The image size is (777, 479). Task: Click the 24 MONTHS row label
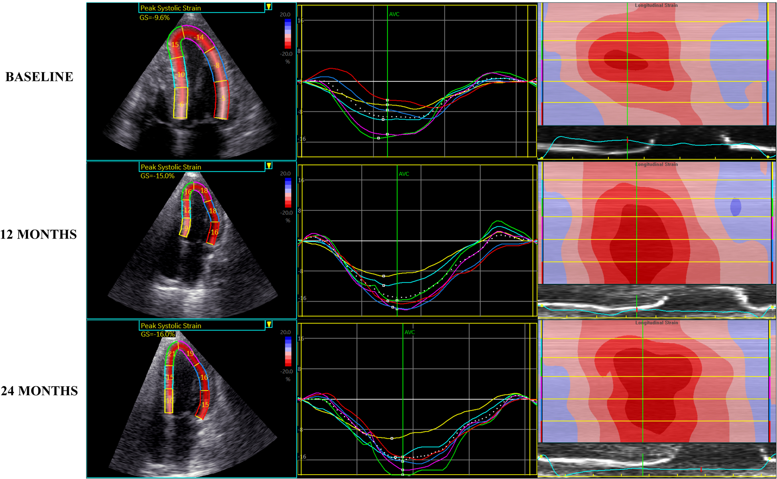[x=39, y=391]
